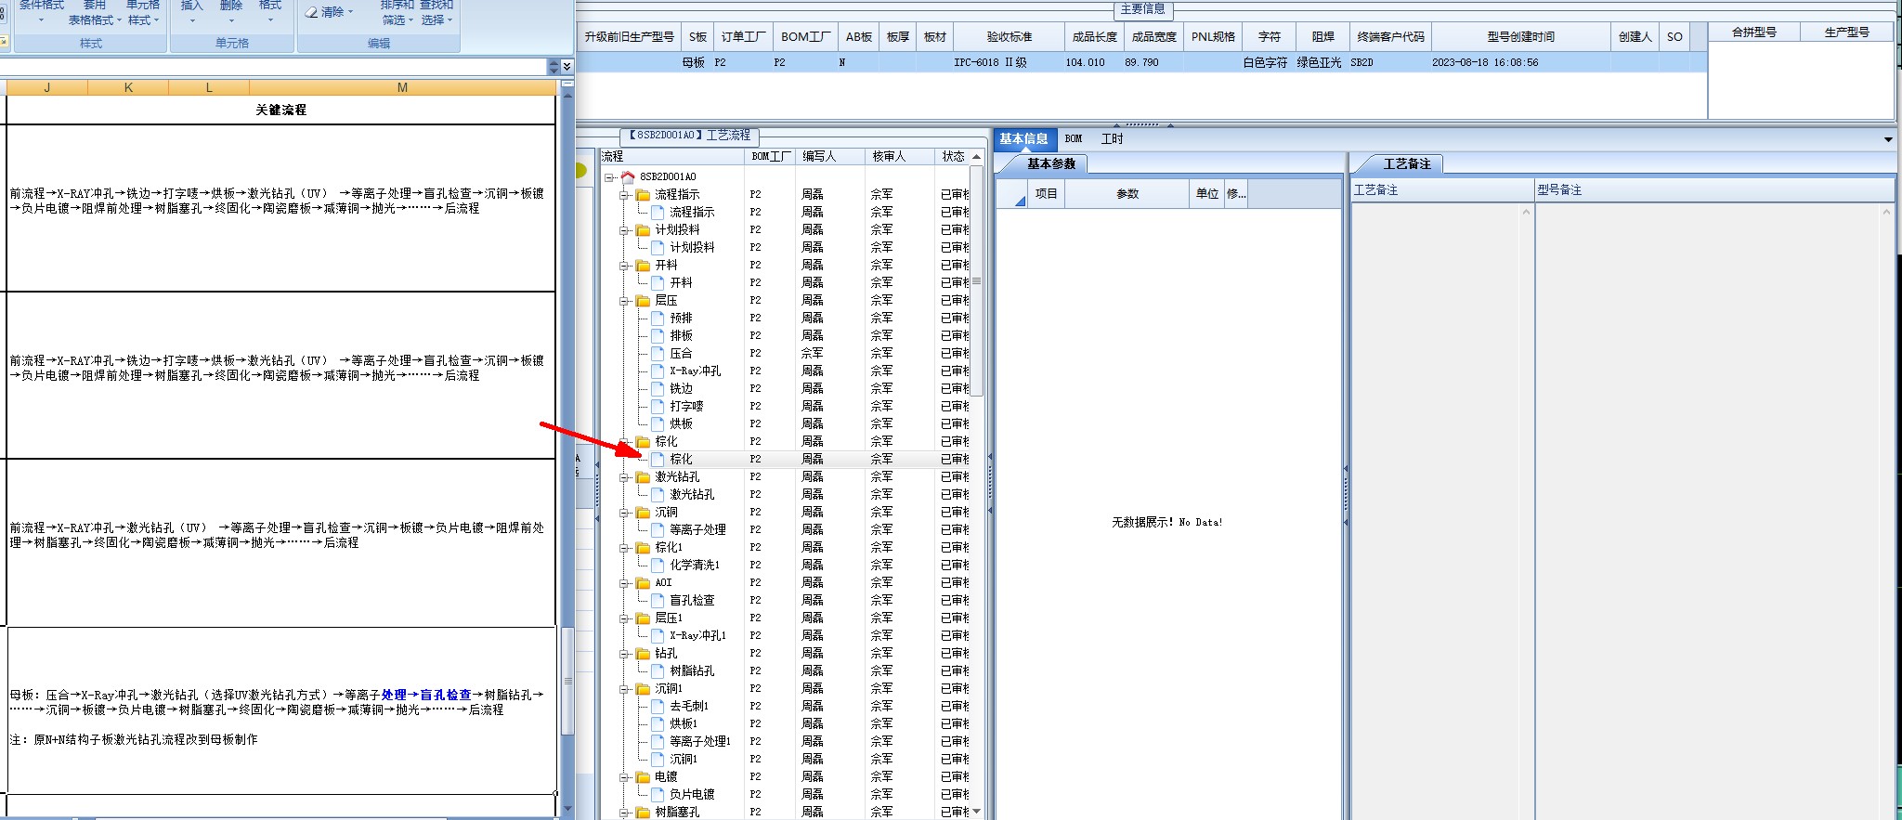This screenshot has height=820, width=1902.
Task: Click the 格式 button in 单元格 group
Action: click(x=270, y=11)
